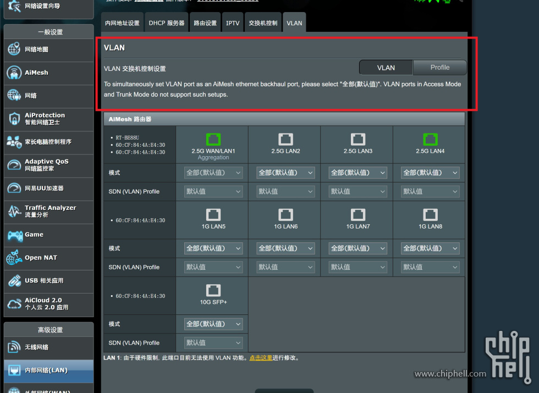Click the 1G LAN8 port icon

[430, 215]
